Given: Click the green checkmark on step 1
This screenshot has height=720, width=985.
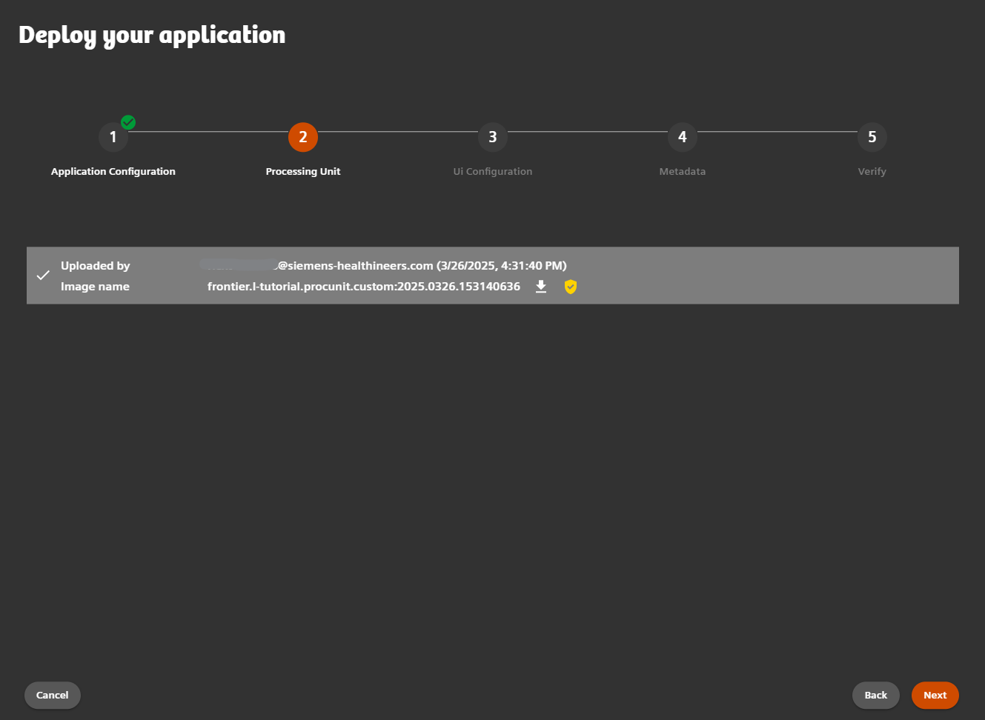Looking at the screenshot, I should (127, 121).
